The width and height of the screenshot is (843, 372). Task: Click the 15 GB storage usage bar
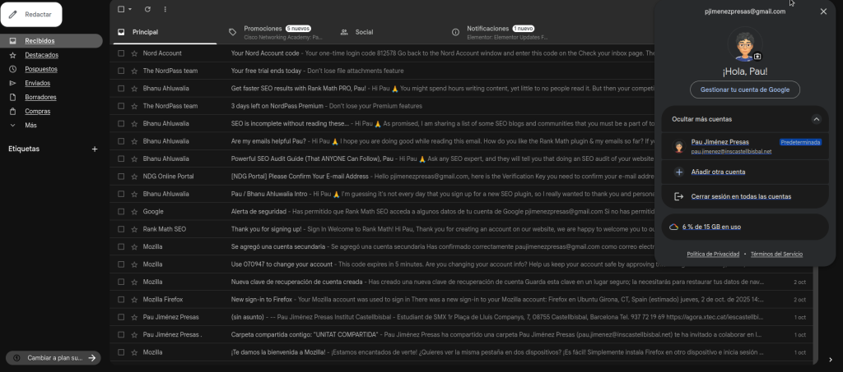click(744, 227)
